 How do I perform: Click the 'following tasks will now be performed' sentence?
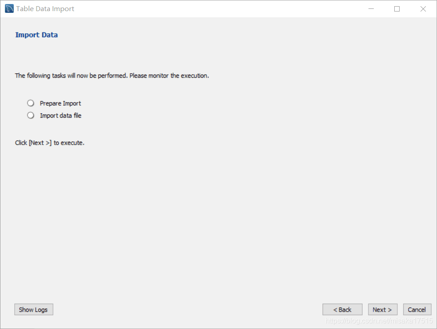(112, 75)
